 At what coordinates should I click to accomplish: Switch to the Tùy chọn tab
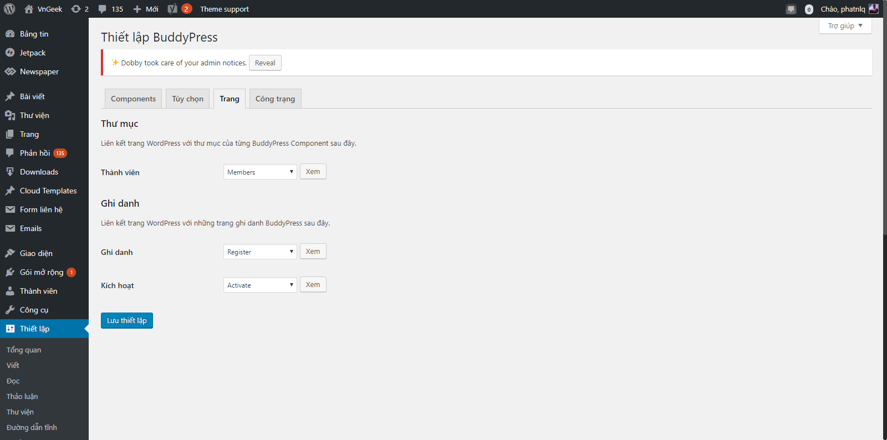pos(187,99)
